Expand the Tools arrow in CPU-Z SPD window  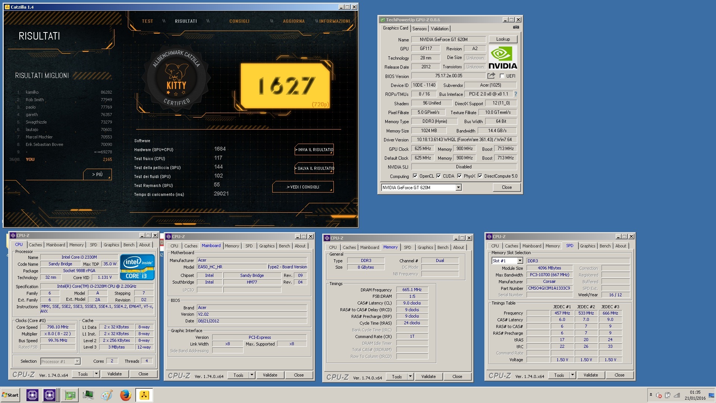(x=572, y=375)
